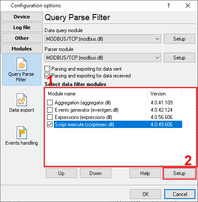Screen dimensions: 198x202
Task: Open the Query Parse Filter page icon
Action: pos(22,64)
